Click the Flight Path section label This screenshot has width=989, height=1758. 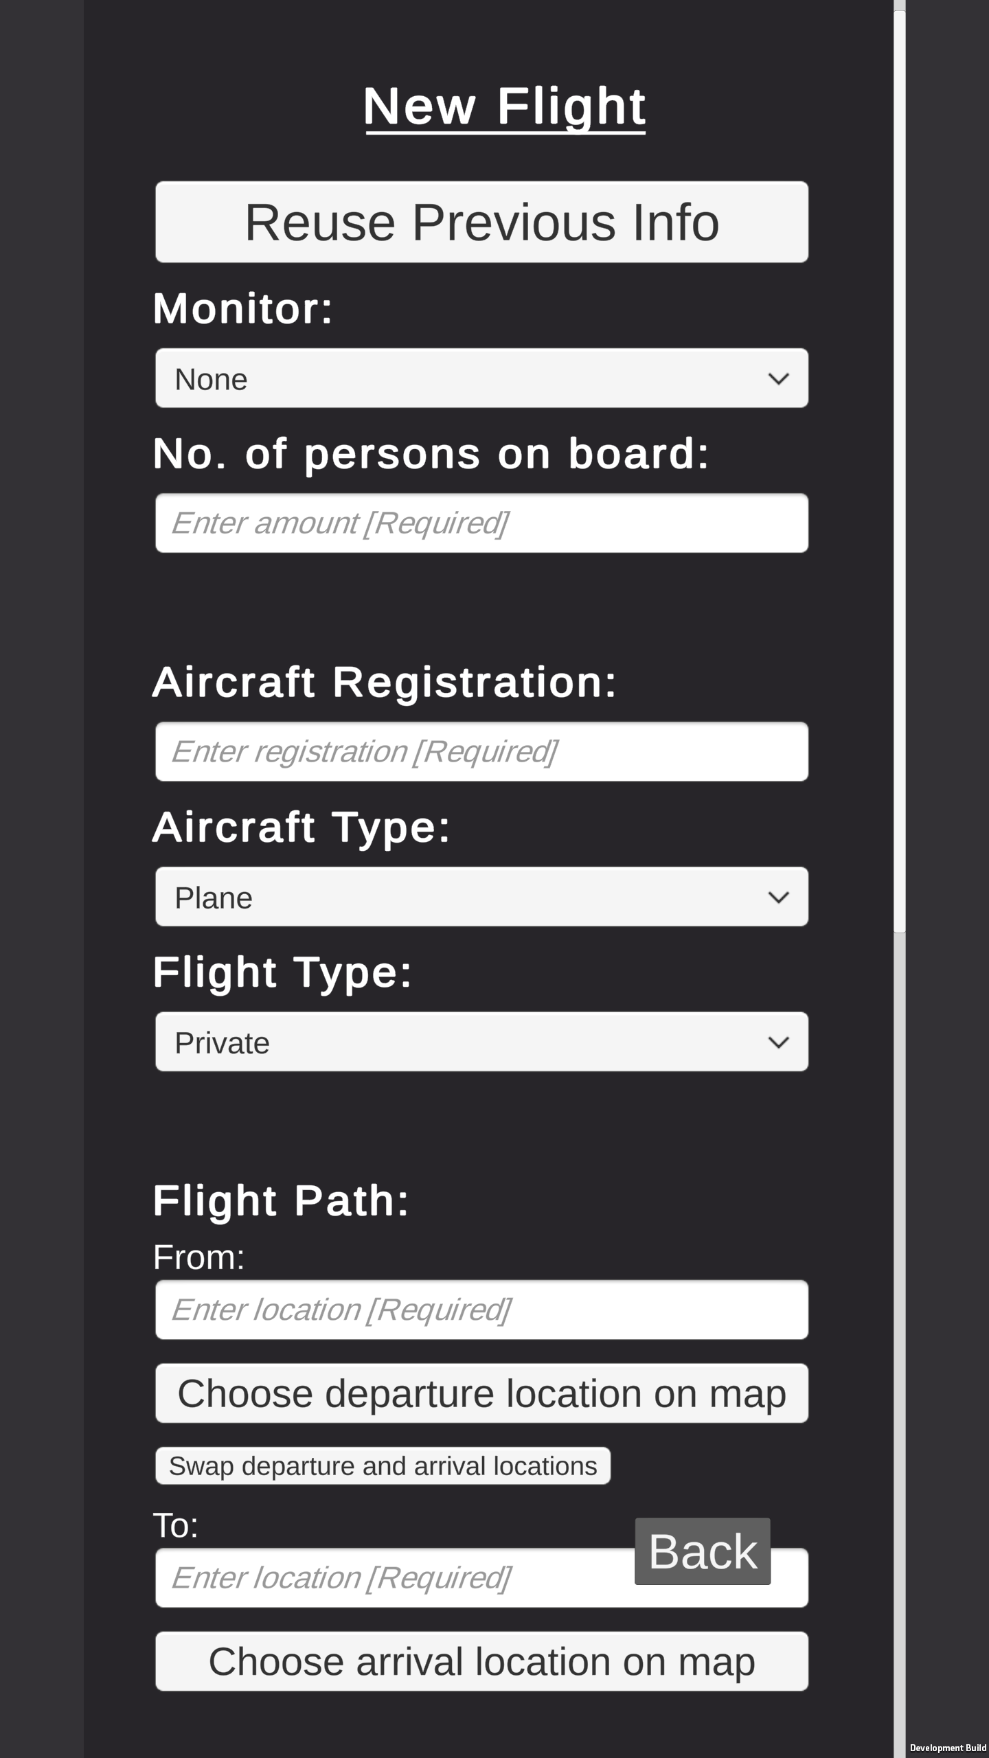(281, 1200)
